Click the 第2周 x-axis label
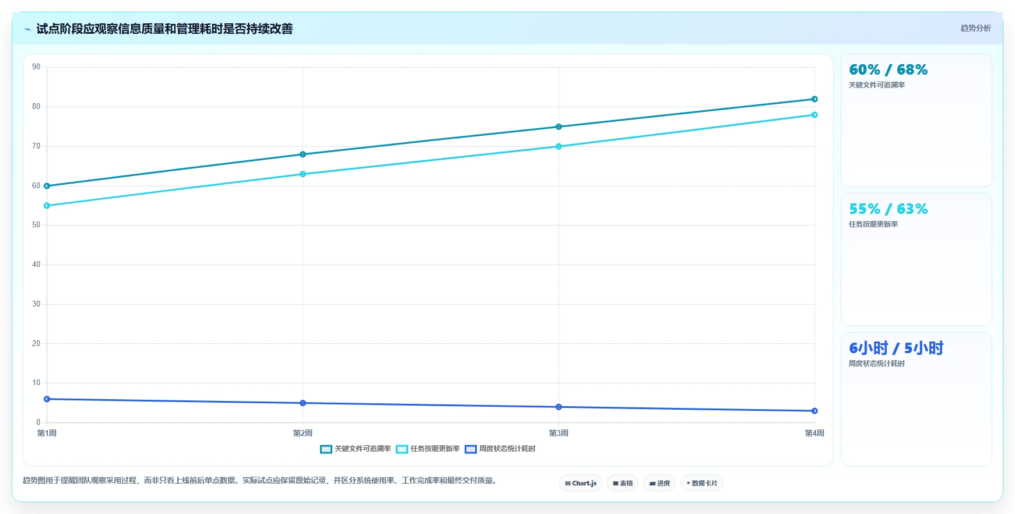The width and height of the screenshot is (1015, 514). (303, 433)
